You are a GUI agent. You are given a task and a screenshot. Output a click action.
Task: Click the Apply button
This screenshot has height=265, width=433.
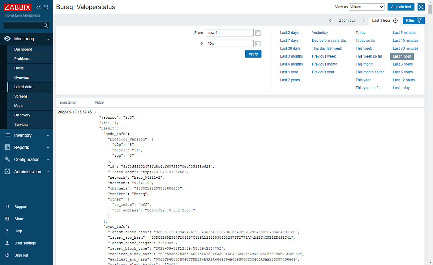[x=253, y=54]
